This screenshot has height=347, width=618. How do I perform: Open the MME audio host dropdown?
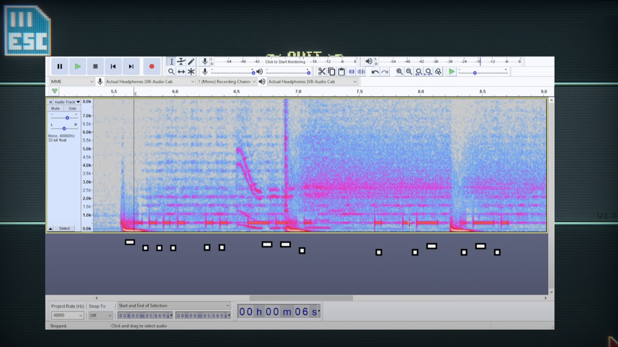72,82
